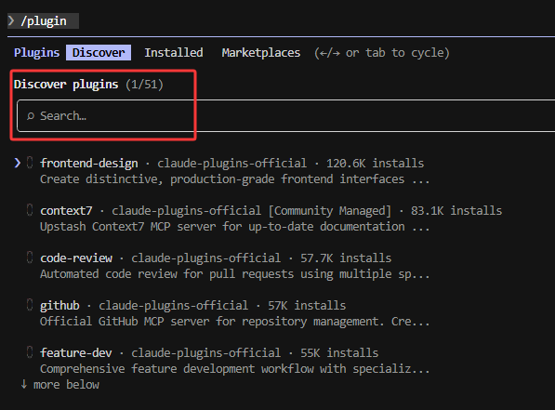The width and height of the screenshot is (555, 410).
Task: Click 'claude-plugins-official' beside frontend-design
Action: [231, 164]
